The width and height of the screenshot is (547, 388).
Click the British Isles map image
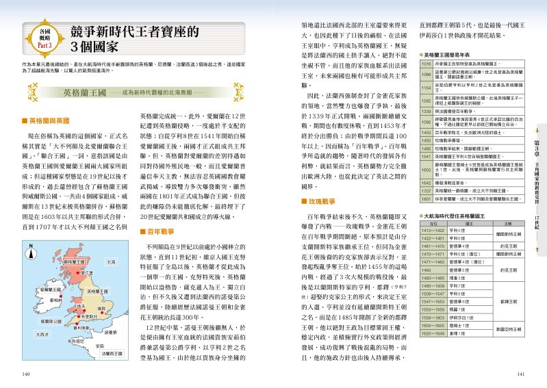tap(75, 300)
